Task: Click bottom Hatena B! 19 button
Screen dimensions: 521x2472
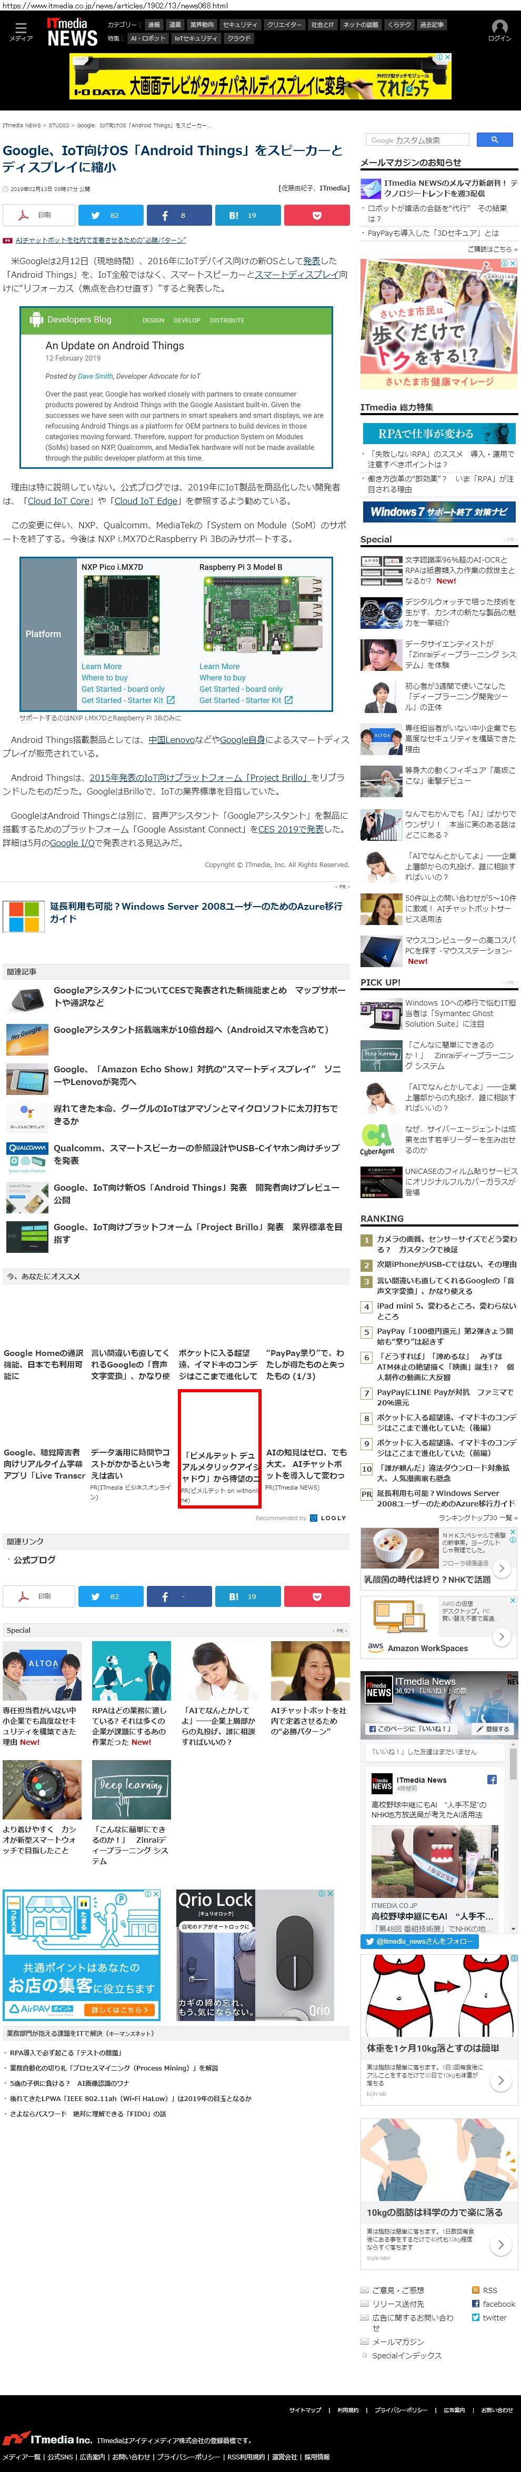Action: tap(247, 1597)
